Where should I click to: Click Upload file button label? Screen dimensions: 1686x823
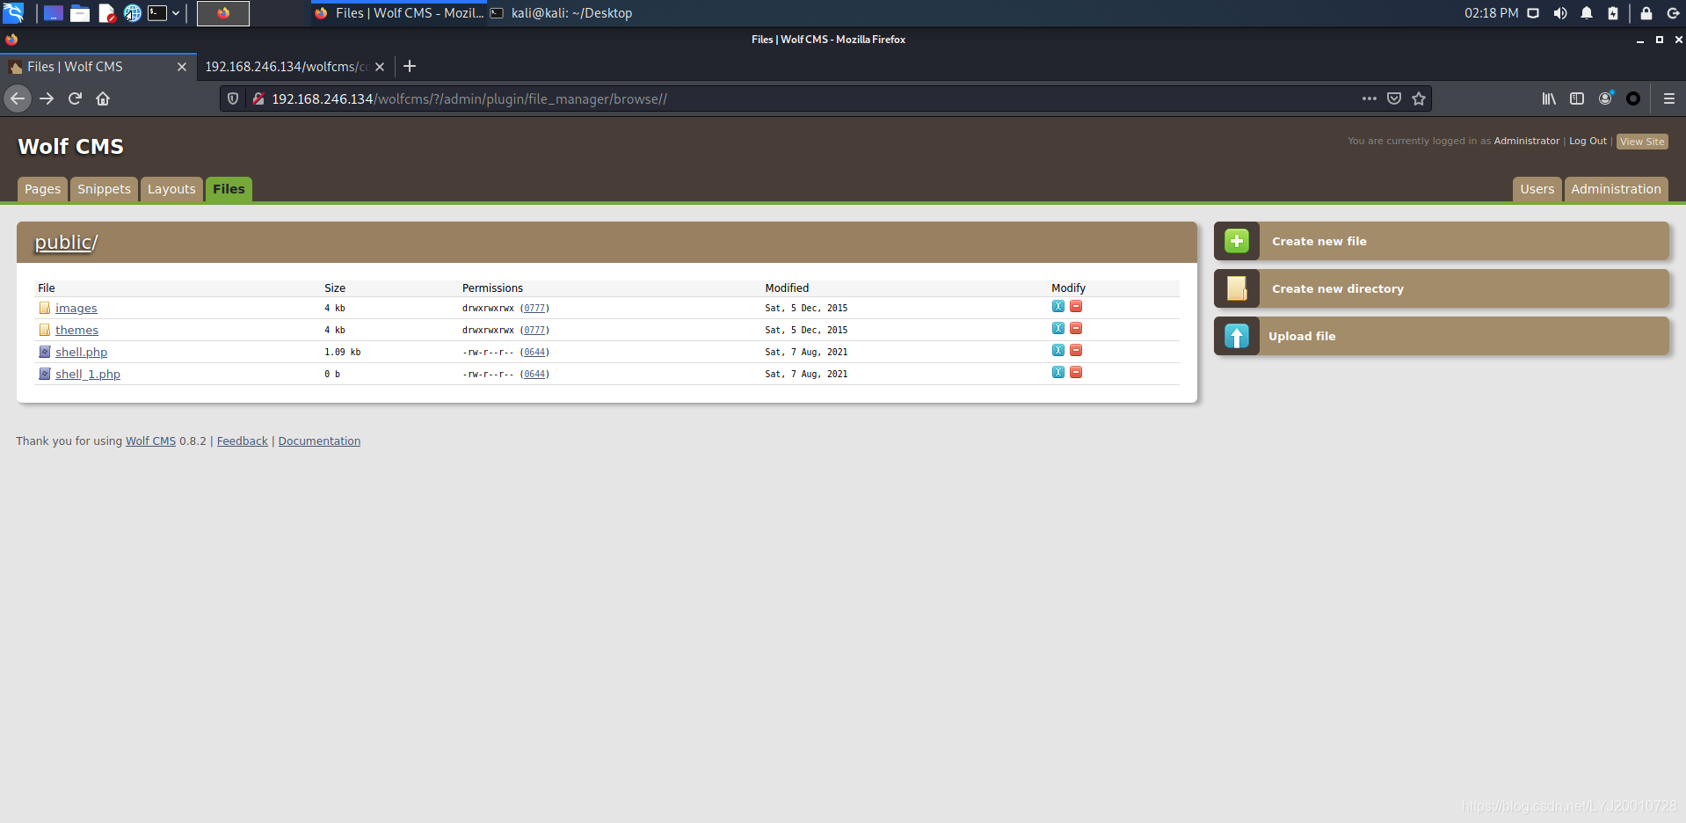[1302, 336]
